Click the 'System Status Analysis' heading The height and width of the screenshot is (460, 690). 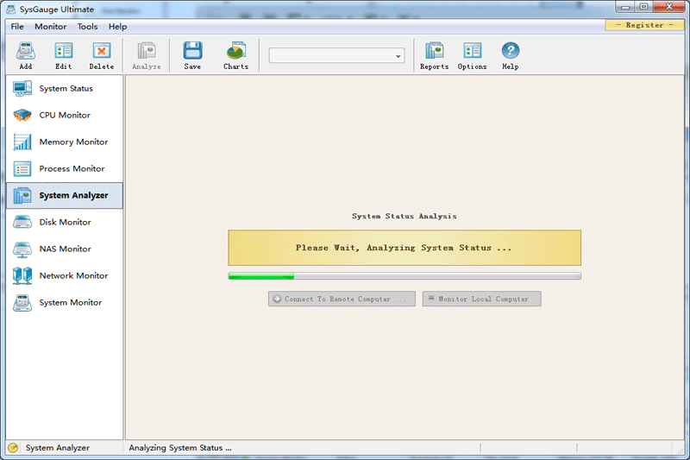tap(404, 216)
